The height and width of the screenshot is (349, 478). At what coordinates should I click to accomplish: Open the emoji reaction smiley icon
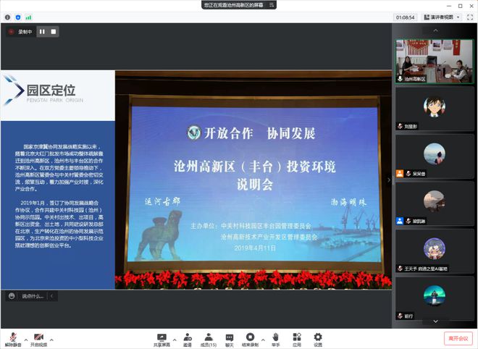pos(12,296)
